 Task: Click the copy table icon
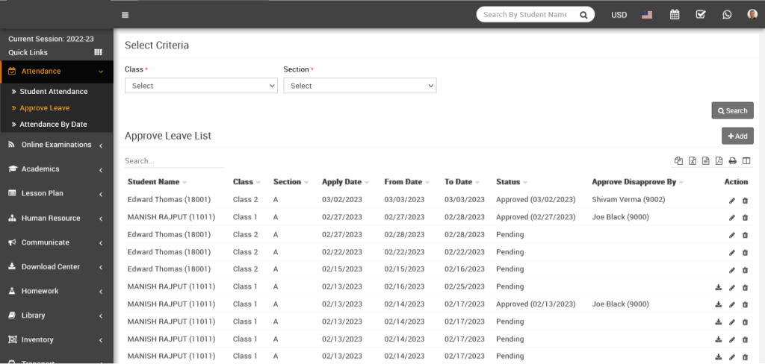(678, 161)
